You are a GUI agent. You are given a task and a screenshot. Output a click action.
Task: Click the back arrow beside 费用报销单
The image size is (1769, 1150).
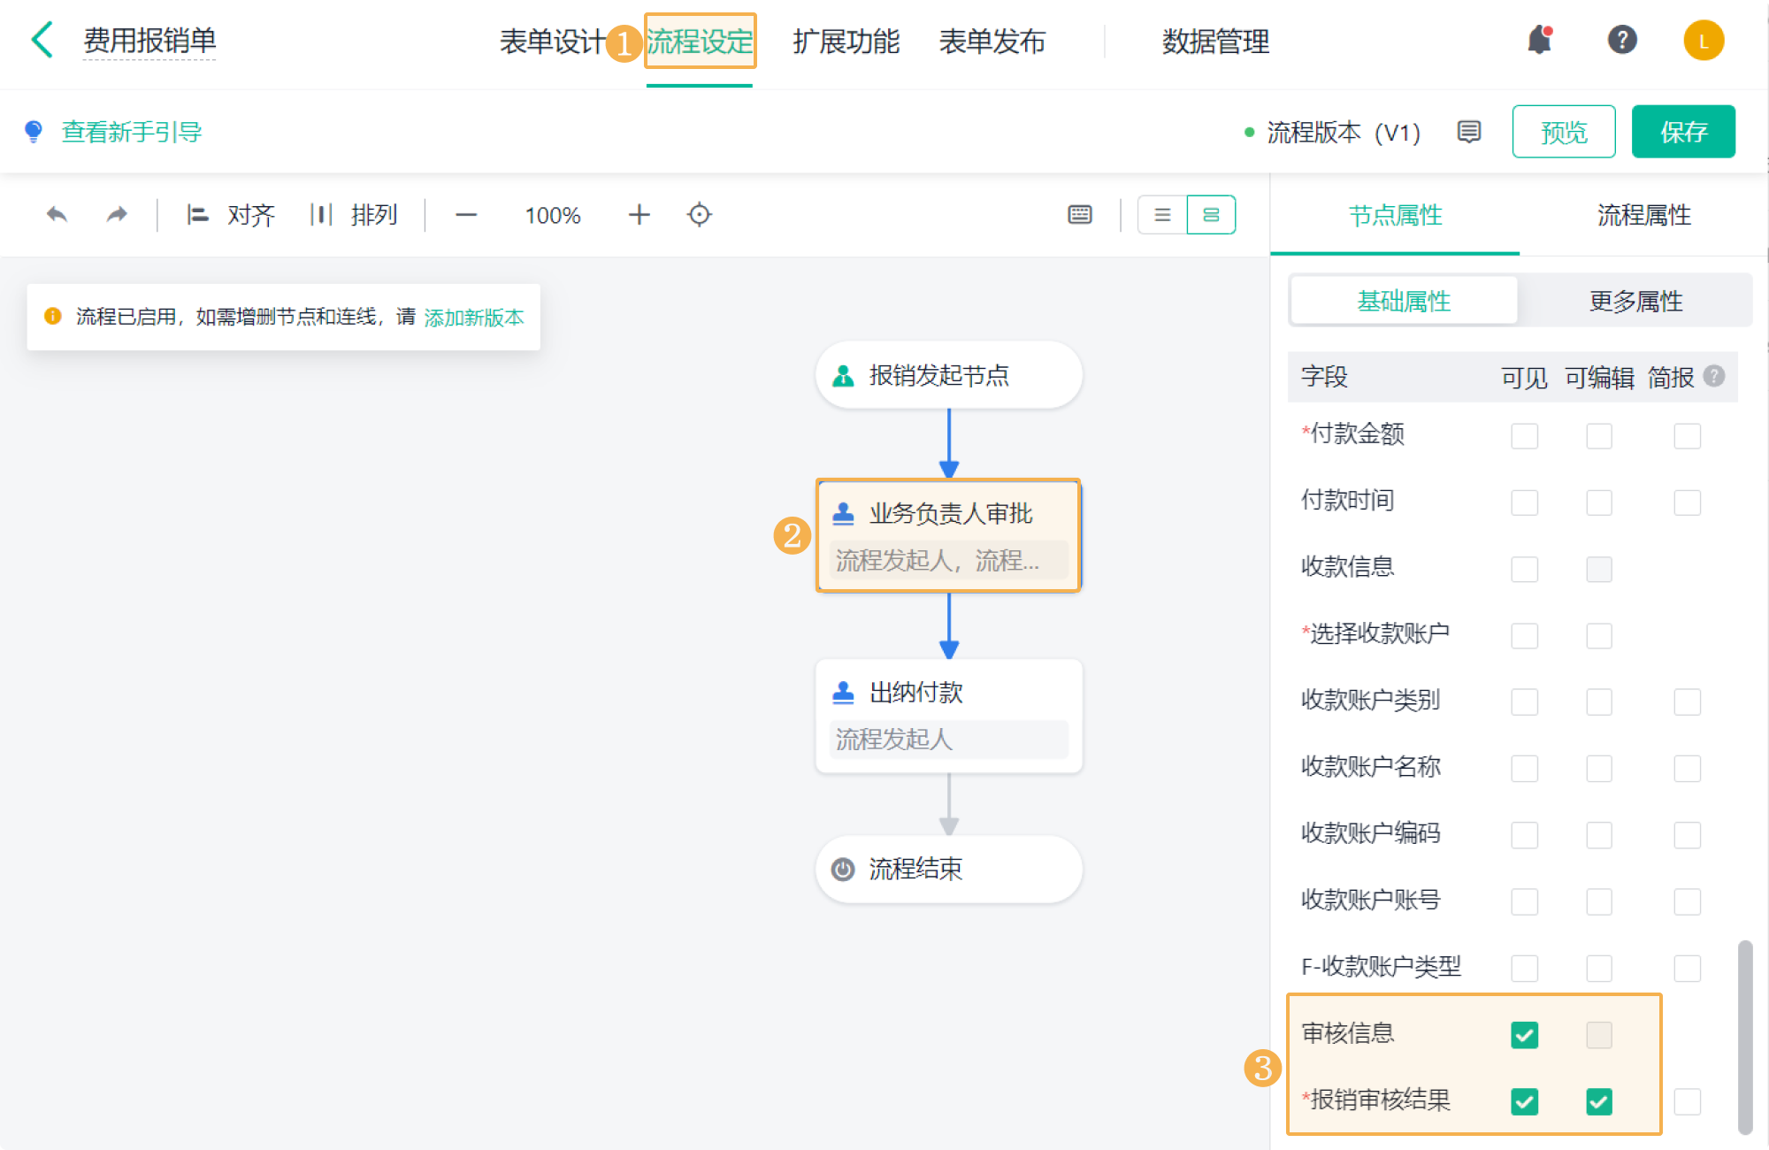pos(42,41)
